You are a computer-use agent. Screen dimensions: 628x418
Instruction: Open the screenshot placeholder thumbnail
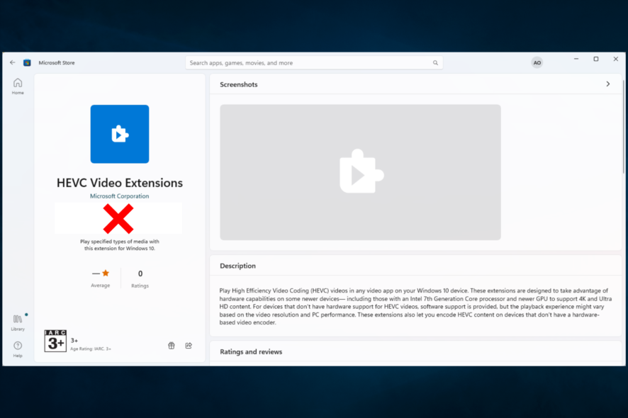(x=360, y=172)
